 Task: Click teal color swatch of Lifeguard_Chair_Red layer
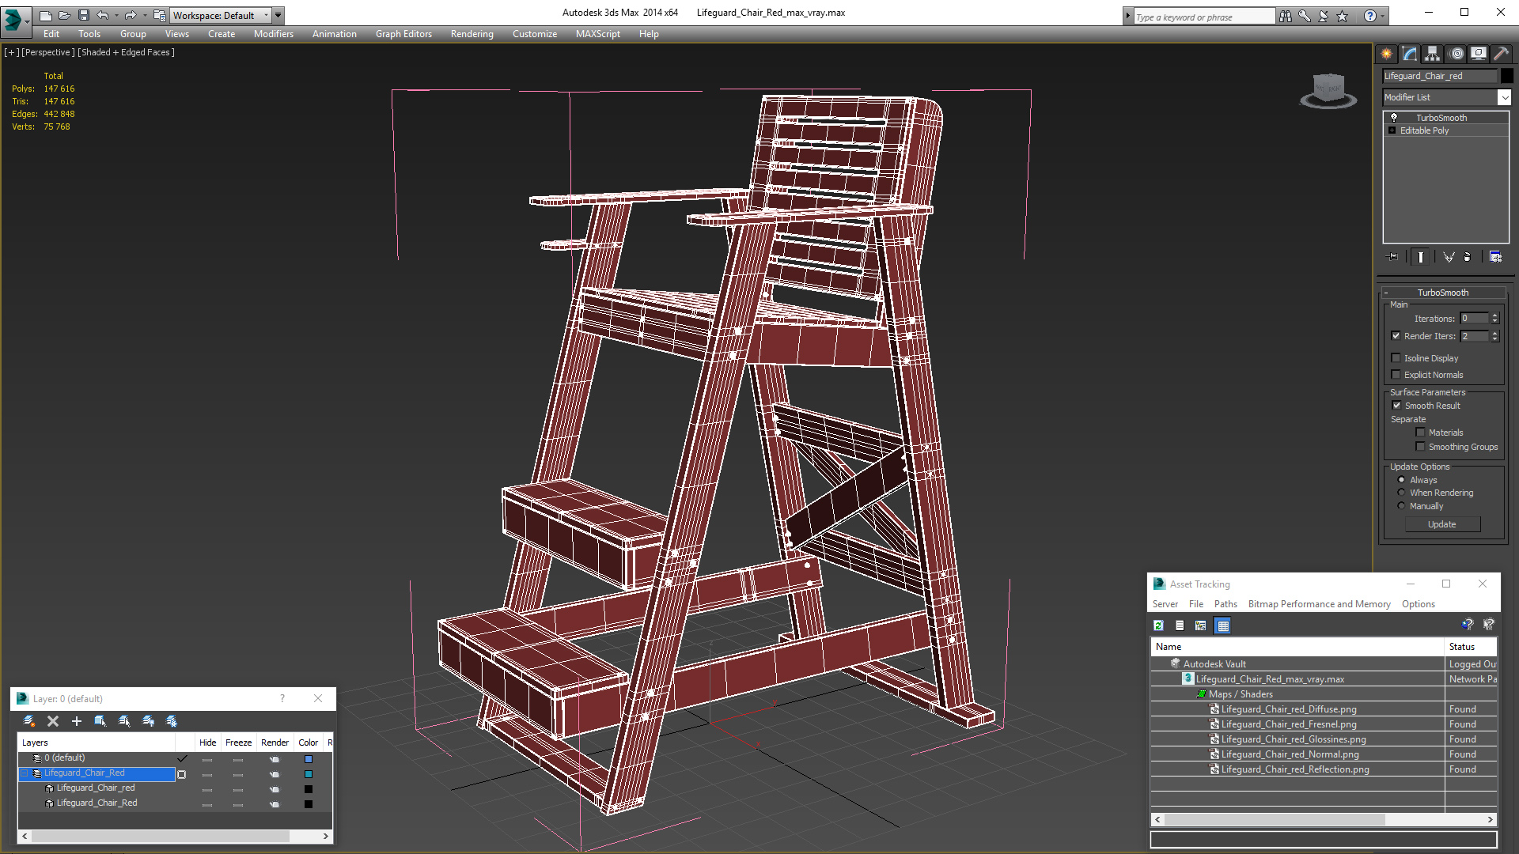pyautogui.click(x=309, y=774)
